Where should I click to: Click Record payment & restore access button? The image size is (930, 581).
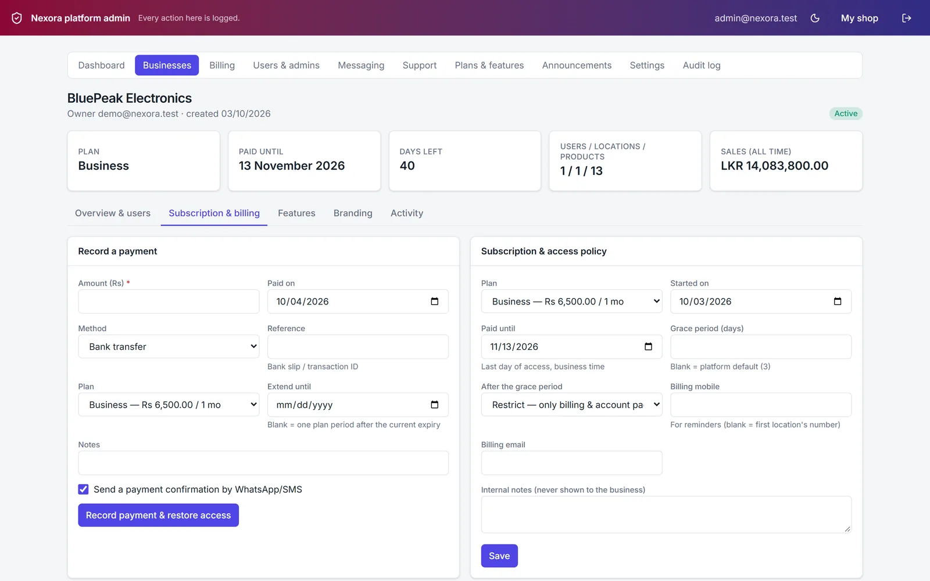[x=158, y=515]
